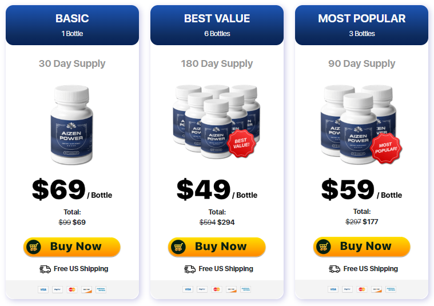The width and height of the screenshot is (434, 306).
Task: Buy the 6 bottle Best Value package
Action: coord(217,247)
